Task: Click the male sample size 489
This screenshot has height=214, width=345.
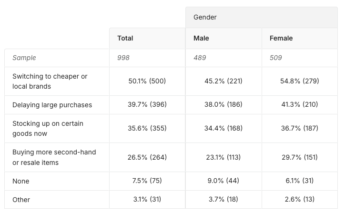Action: coord(200,58)
